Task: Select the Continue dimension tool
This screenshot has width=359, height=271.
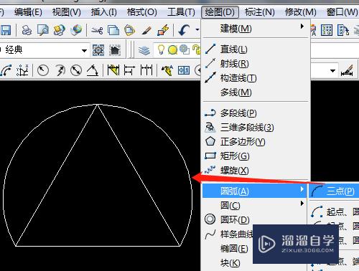Action: [146, 70]
